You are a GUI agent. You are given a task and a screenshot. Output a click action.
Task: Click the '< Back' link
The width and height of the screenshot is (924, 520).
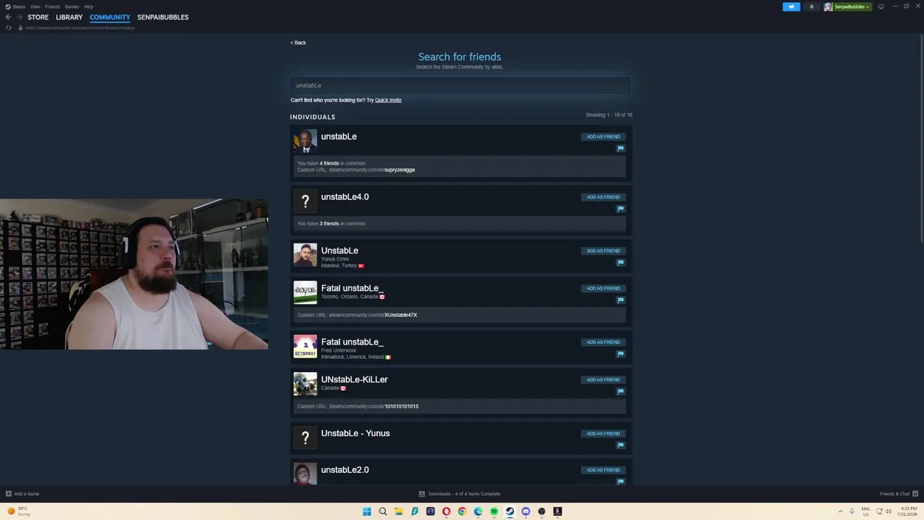point(298,43)
